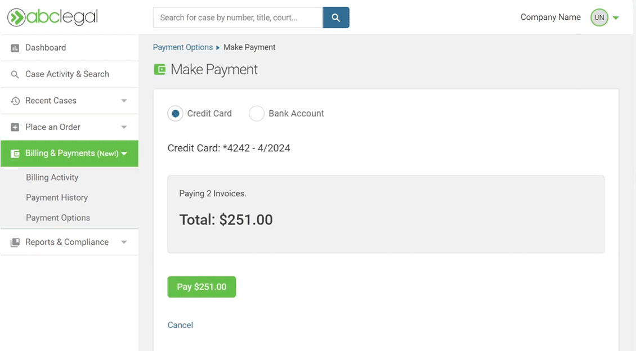Click the Case Activity search icon
The width and height of the screenshot is (636, 351).
click(x=15, y=74)
